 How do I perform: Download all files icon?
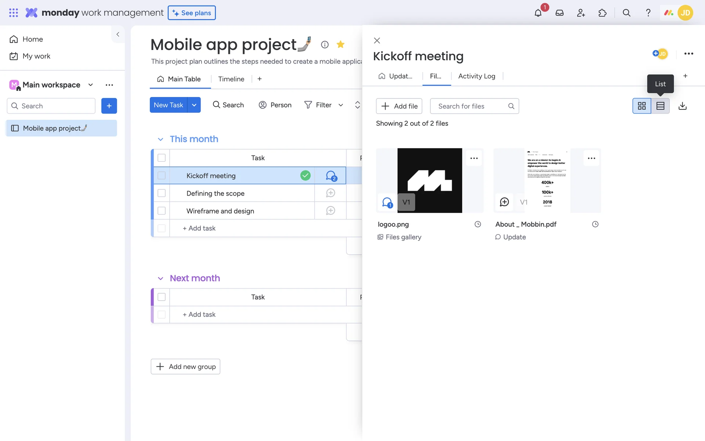682,106
